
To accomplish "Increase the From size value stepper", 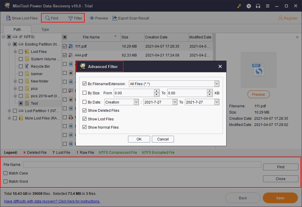I will (x=157, y=91).
